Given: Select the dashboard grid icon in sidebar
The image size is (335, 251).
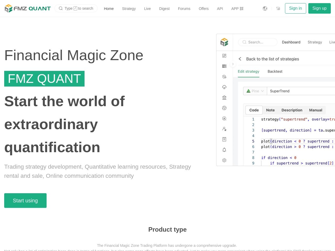Looking at the screenshot, I should tap(224, 56).
